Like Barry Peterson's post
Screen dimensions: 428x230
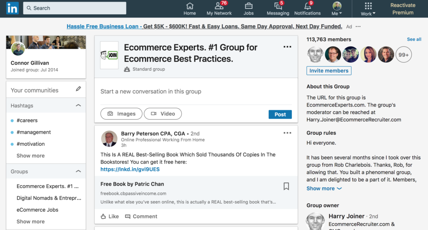(x=110, y=216)
